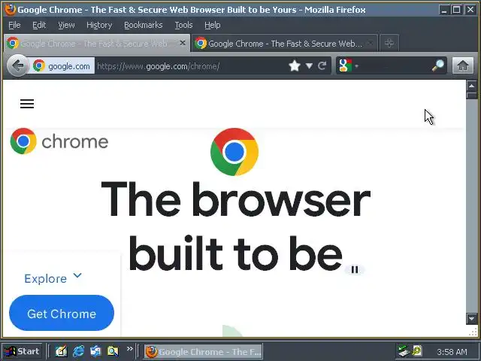481x361 pixels.
Task: Click the Firefox icon in the title bar
Action: [x=10, y=9]
